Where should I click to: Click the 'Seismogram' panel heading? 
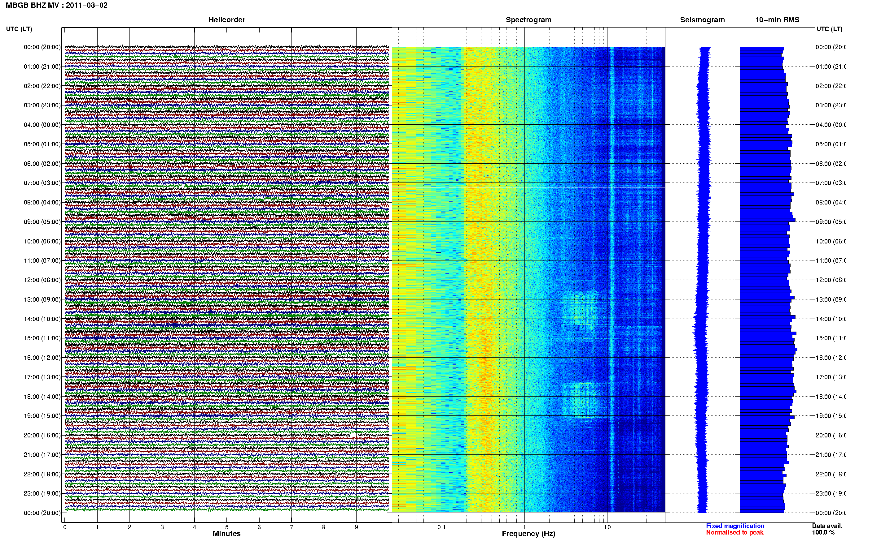point(702,20)
